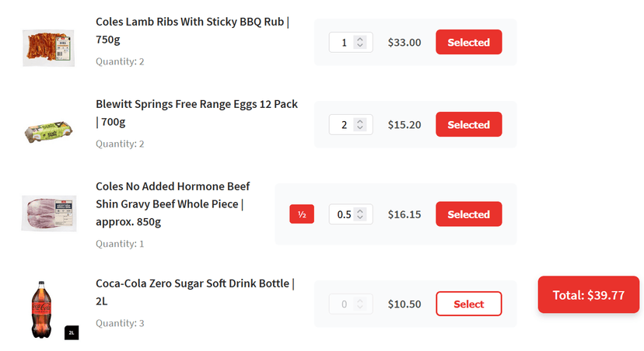This screenshot has height=351, width=644.
Task: Open the Blewitt Springs eggs product image
Action: (48, 130)
